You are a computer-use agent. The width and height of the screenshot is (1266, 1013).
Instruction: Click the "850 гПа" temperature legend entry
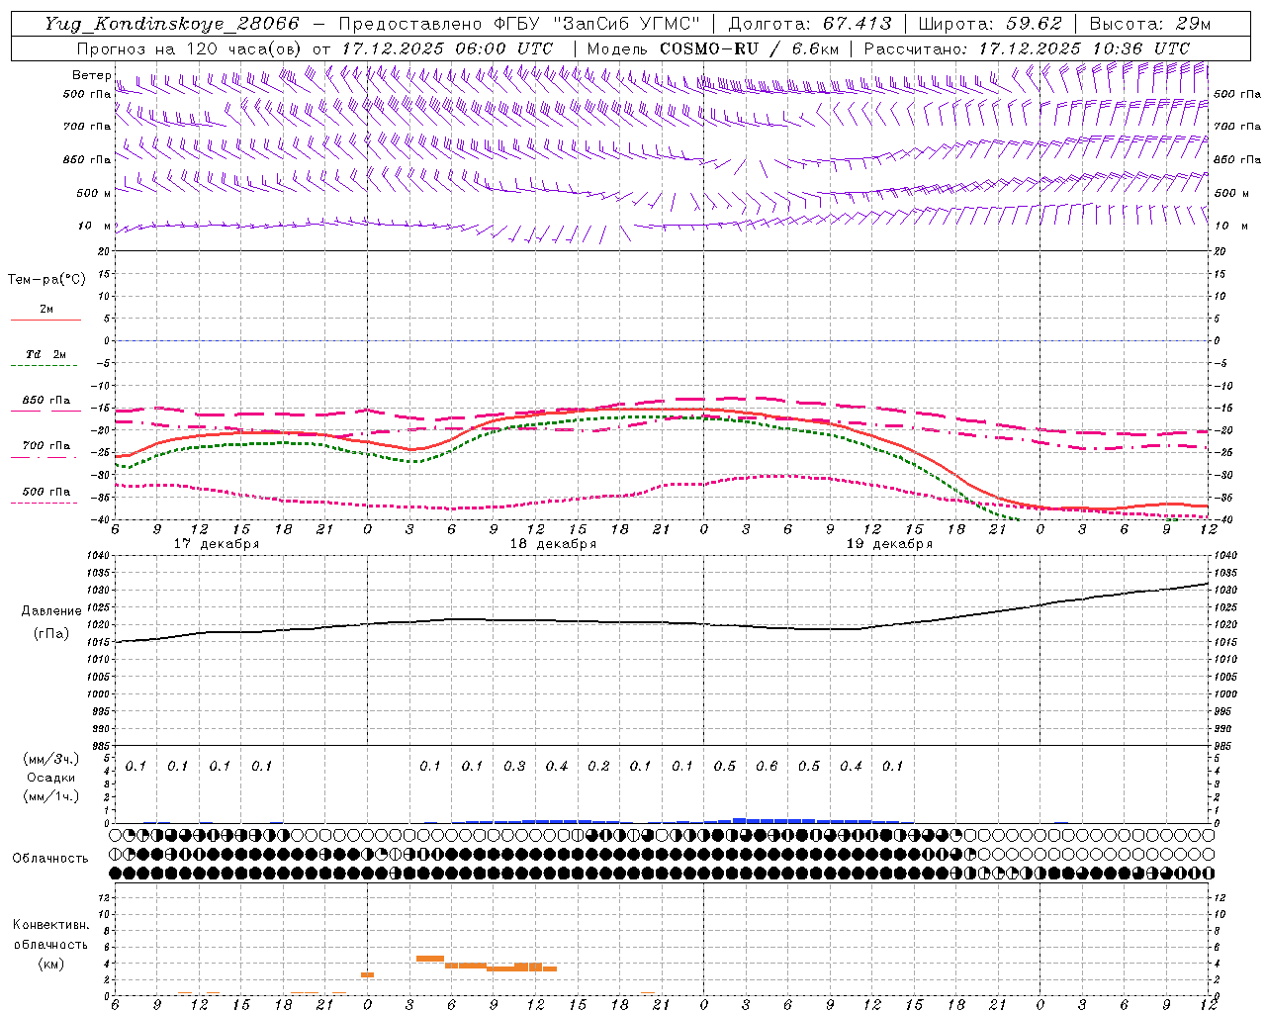(45, 401)
